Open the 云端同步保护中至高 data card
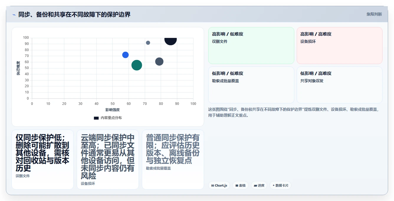The height and width of the screenshot is (201, 394). (108, 160)
